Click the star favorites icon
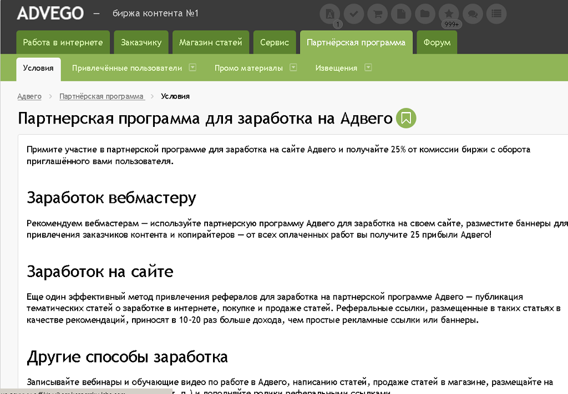Viewport: 568px width, 394px height. pyautogui.click(x=449, y=14)
